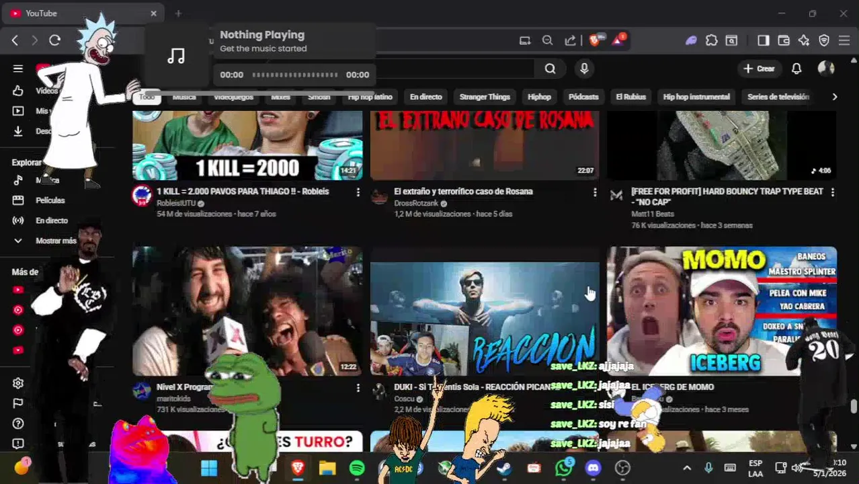Open Discord from the taskbar

point(593,468)
